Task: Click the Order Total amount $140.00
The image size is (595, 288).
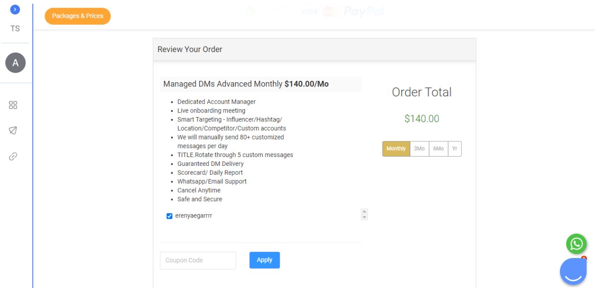Action: [422, 118]
